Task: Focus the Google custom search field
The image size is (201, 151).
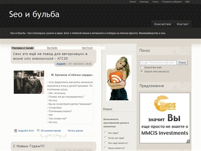Action: (158, 63)
